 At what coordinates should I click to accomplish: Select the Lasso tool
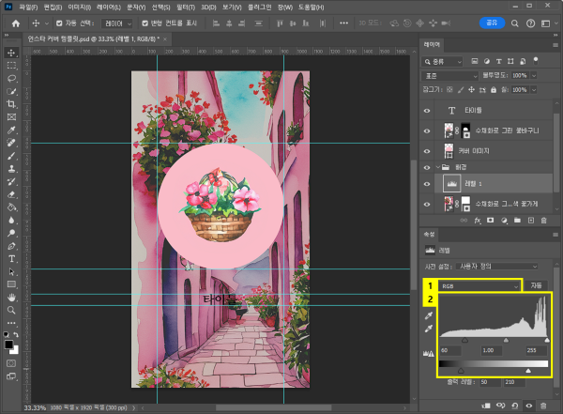pyautogui.click(x=11, y=79)
